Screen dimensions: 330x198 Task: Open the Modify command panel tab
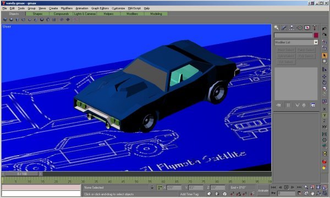click(x=284, y=28)
